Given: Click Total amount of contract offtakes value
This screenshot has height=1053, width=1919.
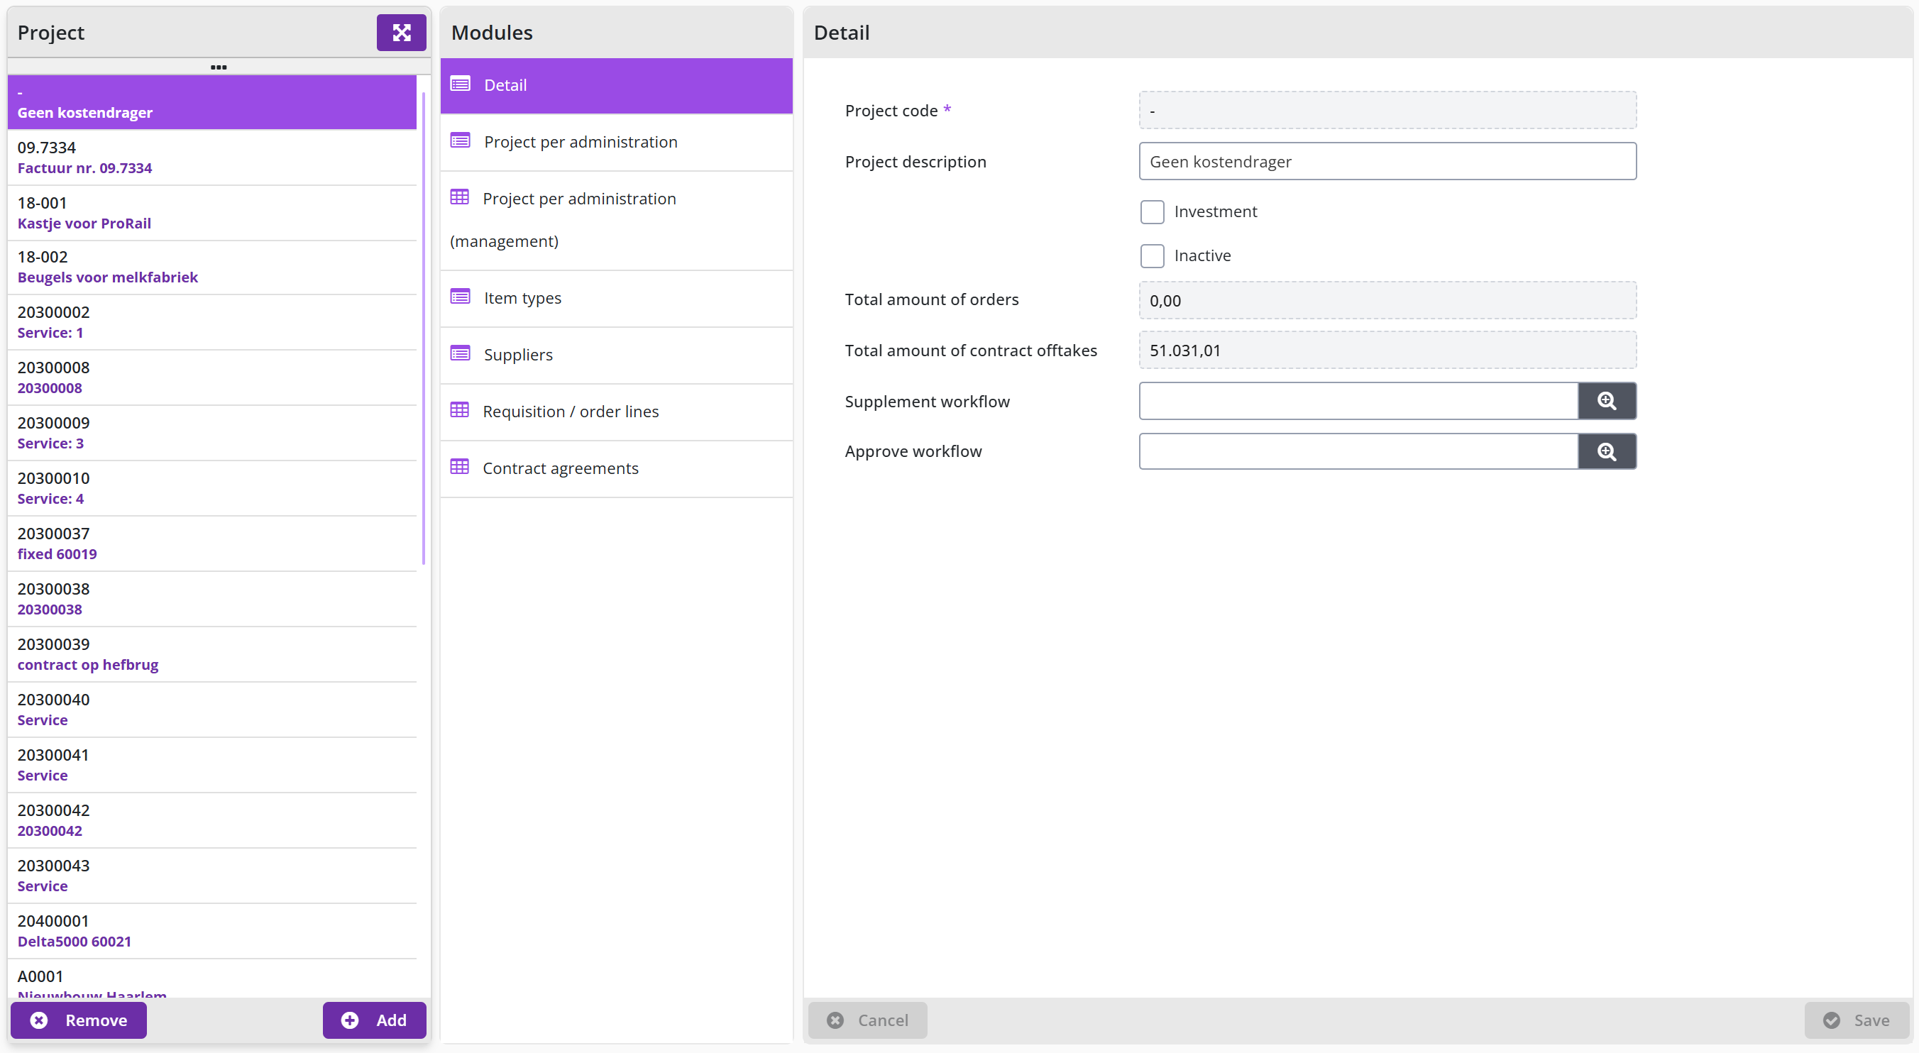Looking at the screenshot, I should [1387, 350].
